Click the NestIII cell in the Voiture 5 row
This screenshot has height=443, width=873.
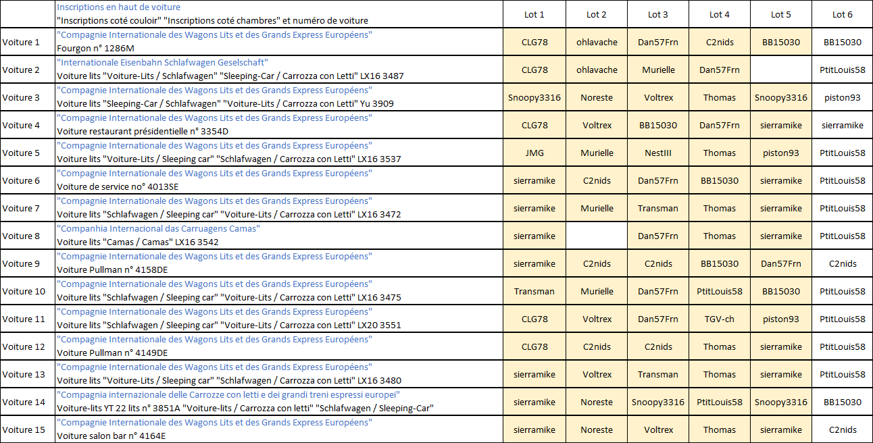pyautogui.click(x=658, y=153)
